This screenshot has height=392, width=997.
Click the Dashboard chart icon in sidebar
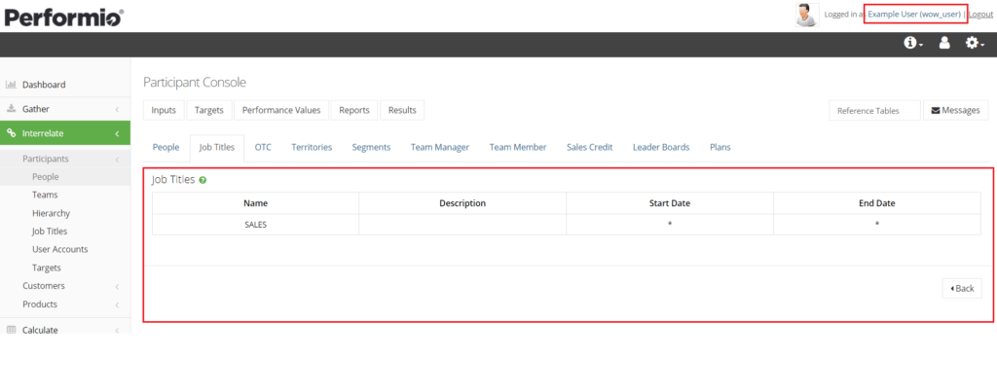point(11,85)
